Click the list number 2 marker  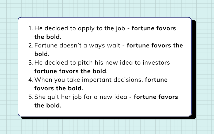coord(31,46)
